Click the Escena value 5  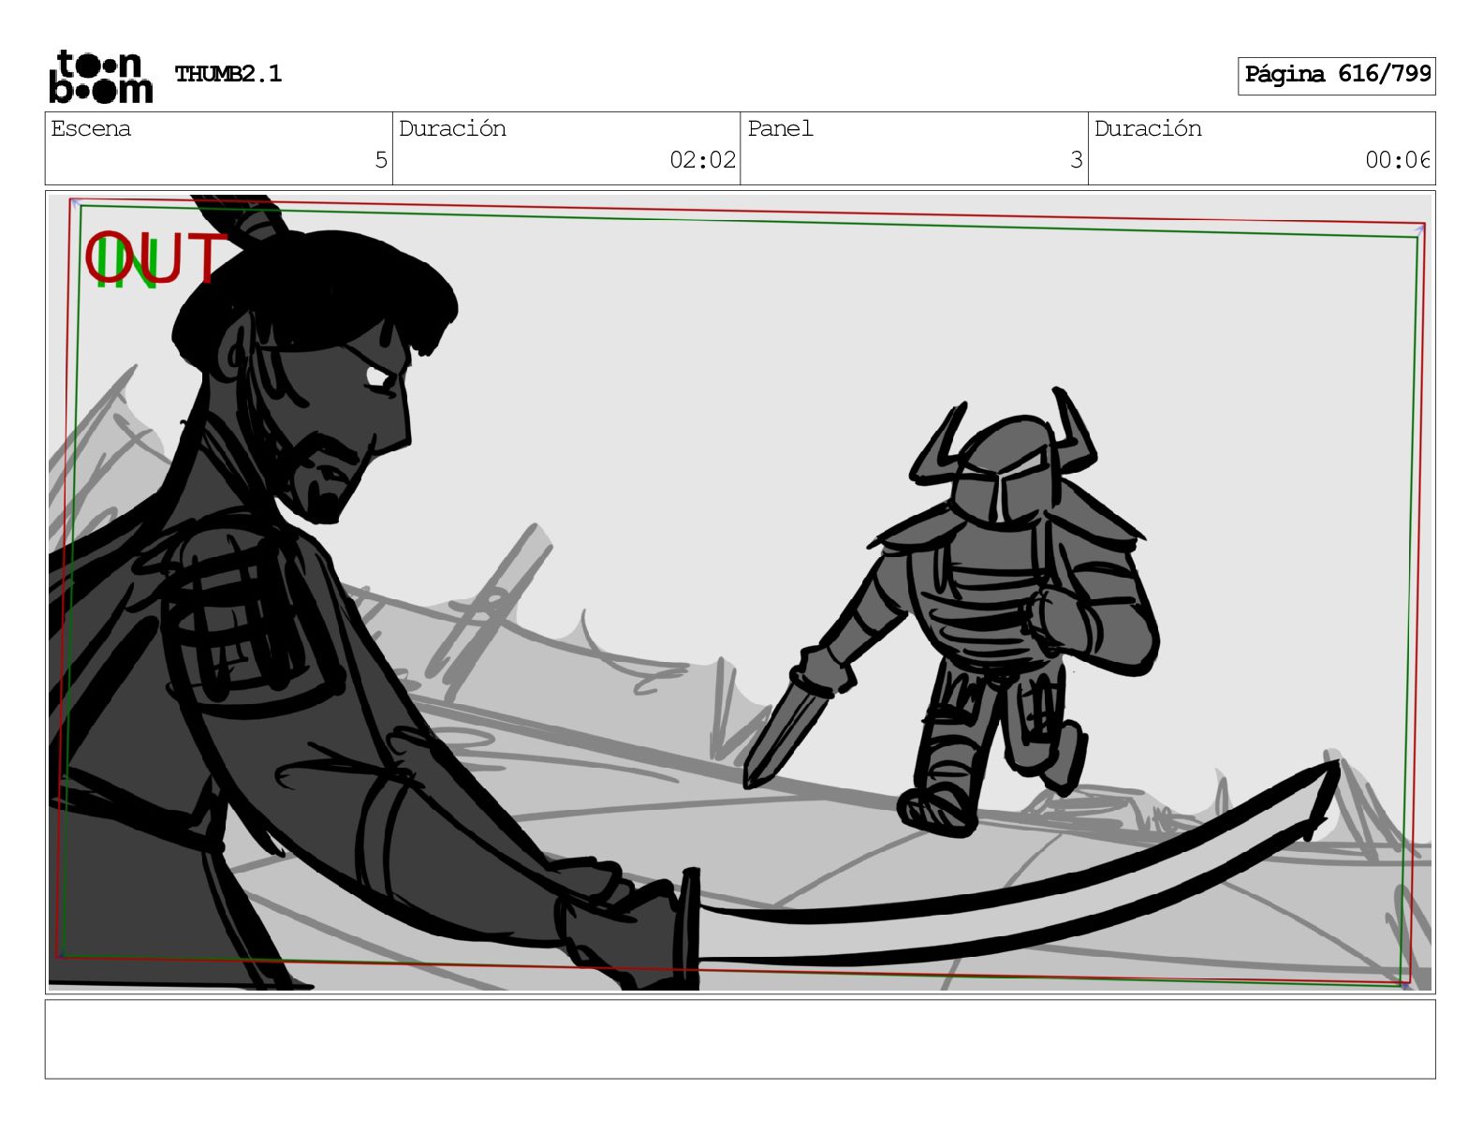[x=380, y=160]
